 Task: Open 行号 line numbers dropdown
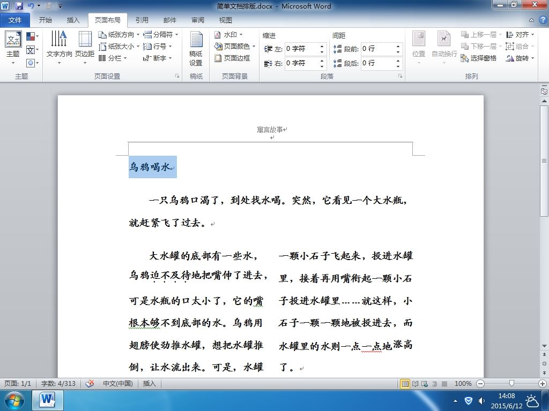tap(158, 46)
